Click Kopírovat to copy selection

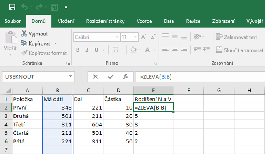(x=36, y=43)
